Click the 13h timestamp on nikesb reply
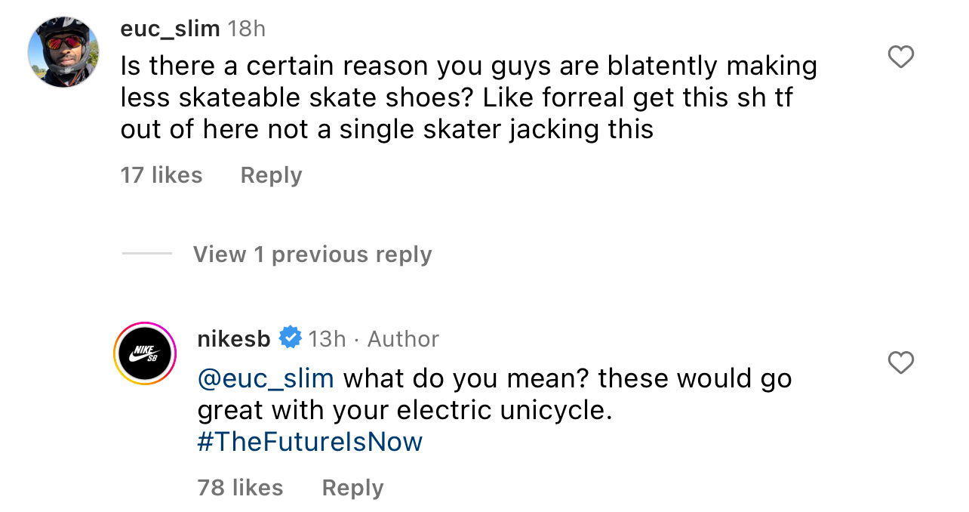Viewport: 969px width, 512px height. tap(327, 339)
